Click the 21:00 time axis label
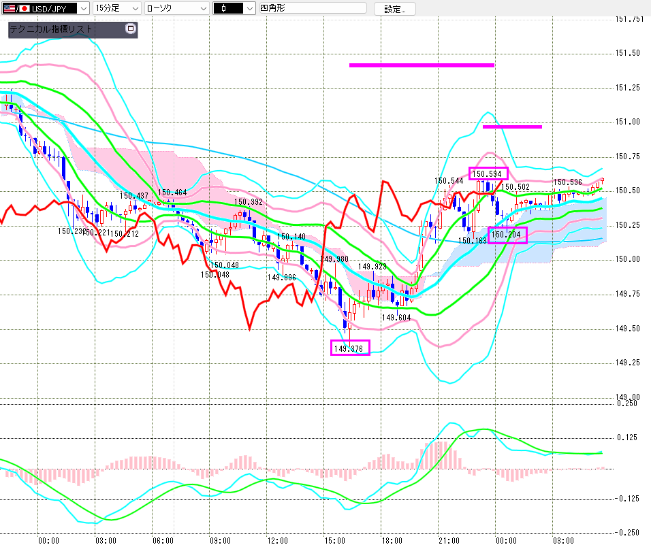This screenshot has height=547, width=651. tap(447, 540)
